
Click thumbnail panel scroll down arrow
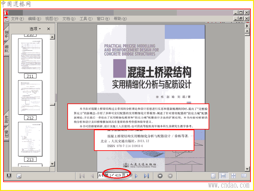[52, 164]
